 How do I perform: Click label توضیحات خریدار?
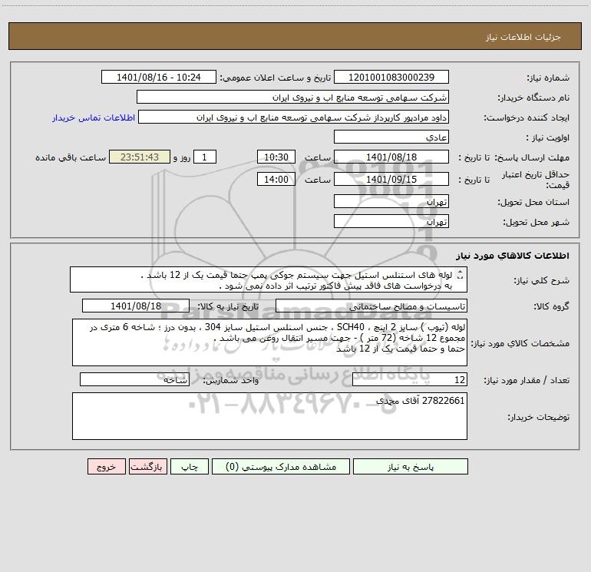tap(539, 417)
